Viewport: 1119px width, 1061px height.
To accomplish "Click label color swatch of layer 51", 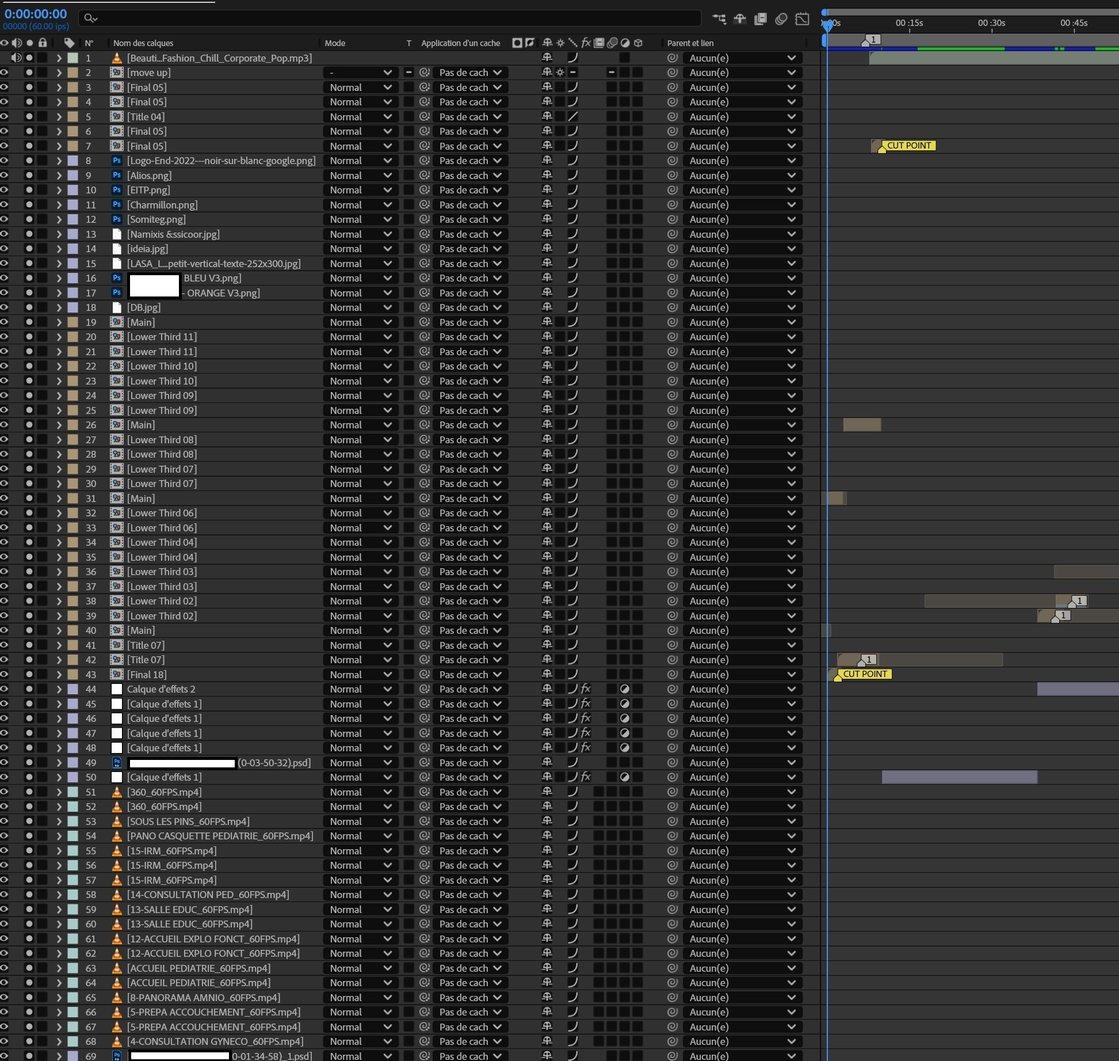I will pos(73,792).
